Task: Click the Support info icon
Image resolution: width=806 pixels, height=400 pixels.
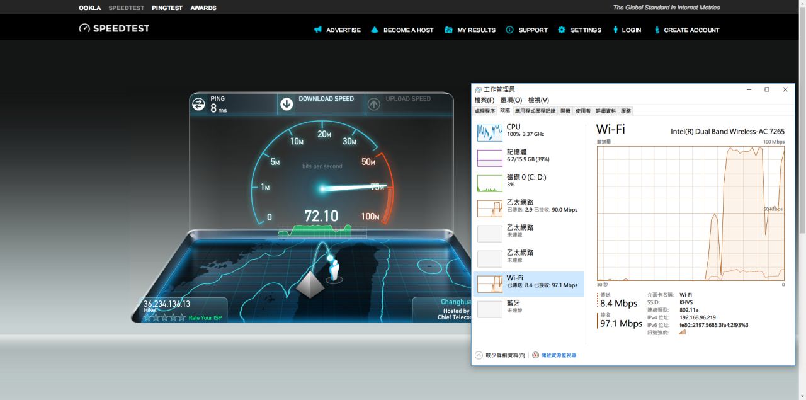Action: (x=509, y=30)
